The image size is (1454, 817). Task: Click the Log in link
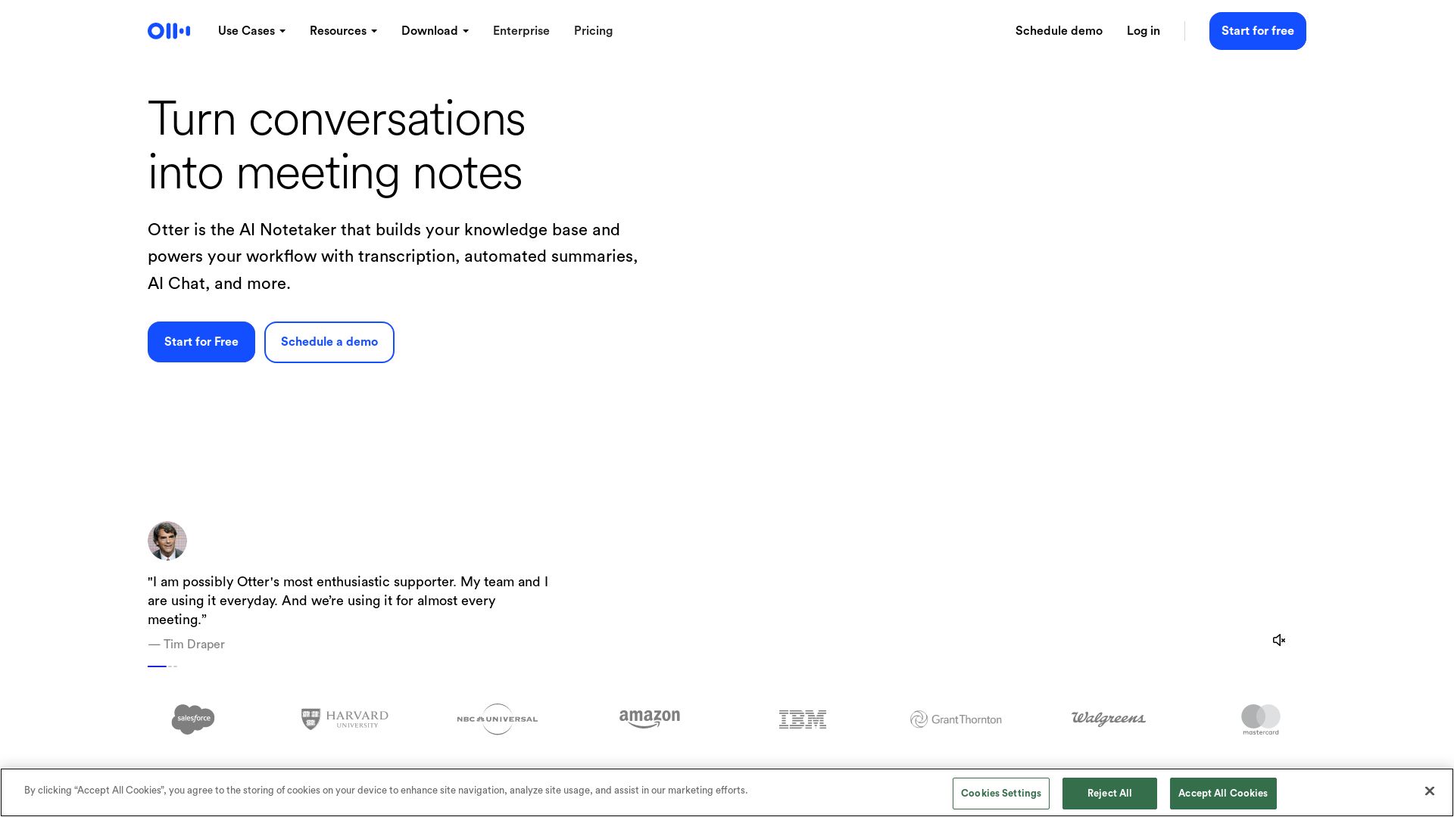tap(1143, 31)
